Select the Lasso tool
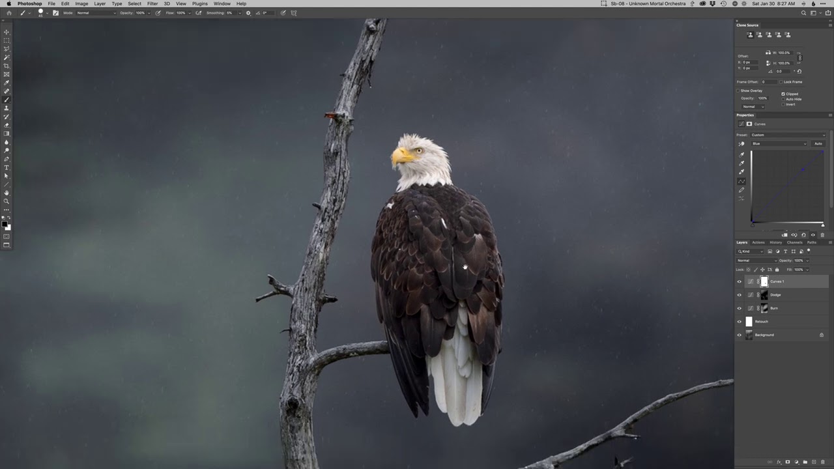 point(7,49)
